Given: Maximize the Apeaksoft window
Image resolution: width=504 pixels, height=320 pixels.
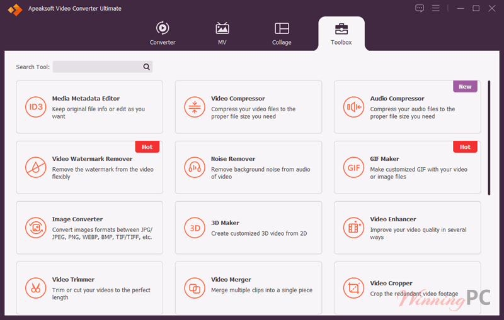Looking at the screenshot, I should 476,8.
